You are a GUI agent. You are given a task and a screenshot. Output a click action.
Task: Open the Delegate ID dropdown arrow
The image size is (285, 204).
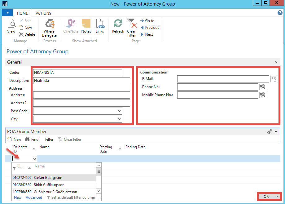point(34,158)
